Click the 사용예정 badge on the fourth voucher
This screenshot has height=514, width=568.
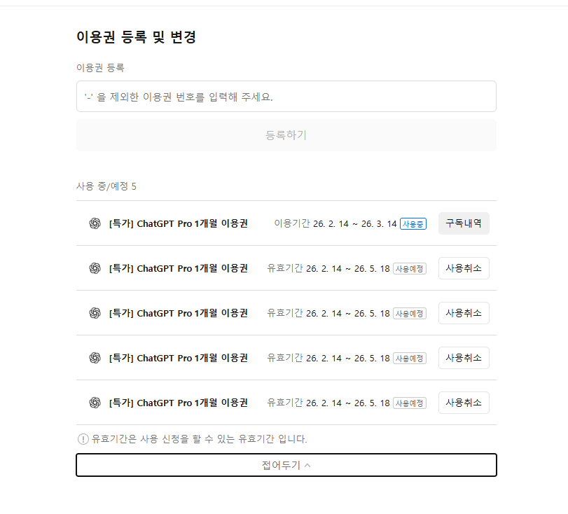411,357
